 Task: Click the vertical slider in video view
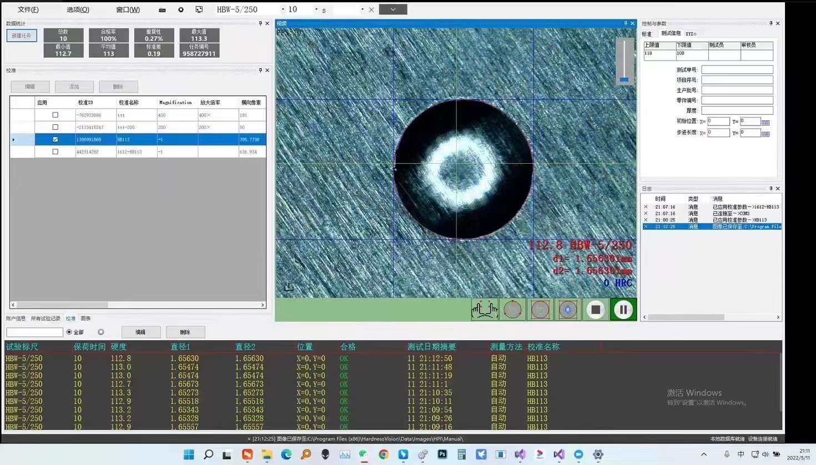(624, 61)
